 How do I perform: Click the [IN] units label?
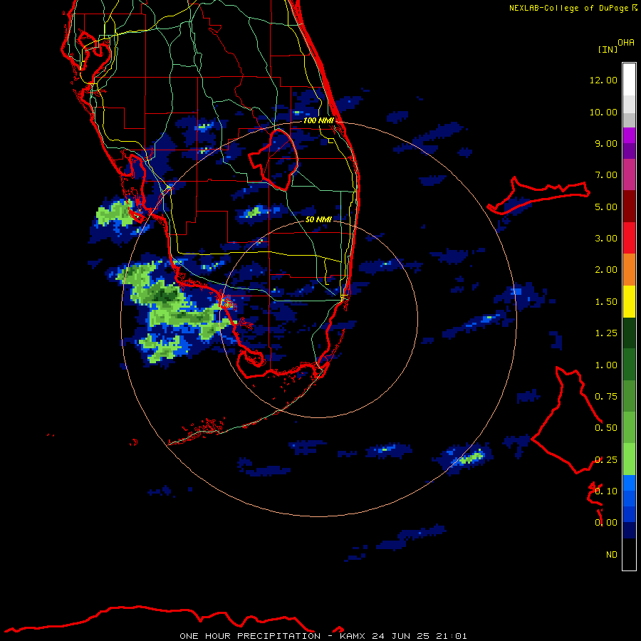(x=608, y=49)
